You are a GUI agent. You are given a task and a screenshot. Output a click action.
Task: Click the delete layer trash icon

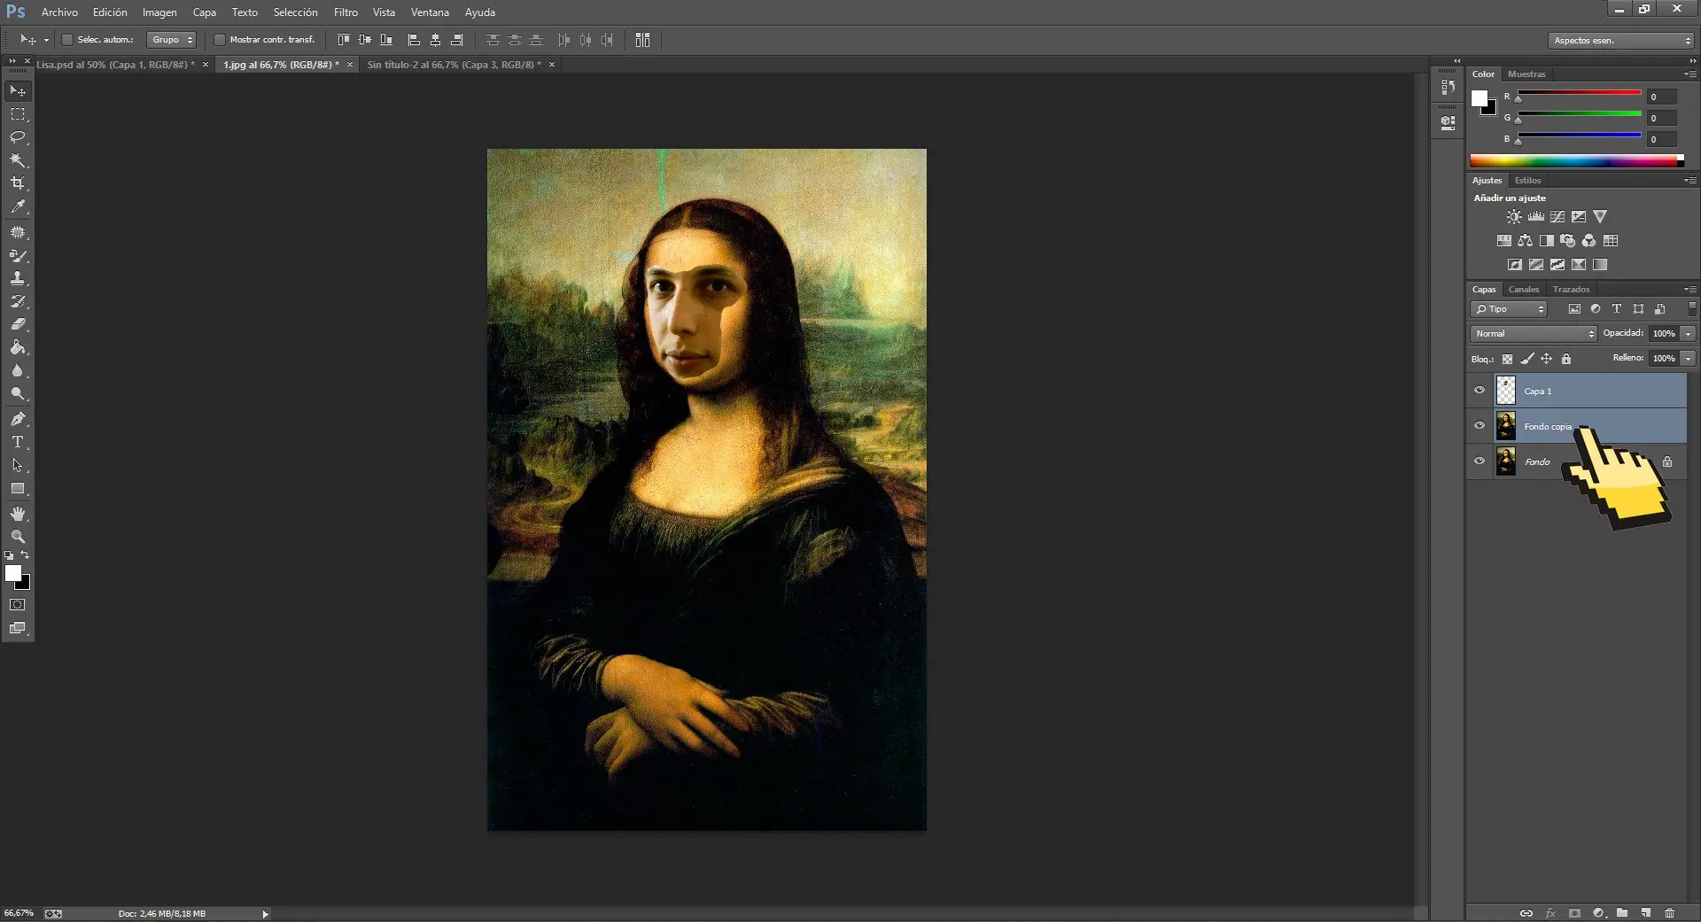[1669, 913]
